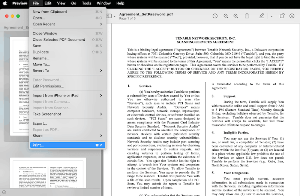Screen dimensions: 300x196
Task: Zoom out using the magnifier minus icon
Action: (x=226, y=16)
